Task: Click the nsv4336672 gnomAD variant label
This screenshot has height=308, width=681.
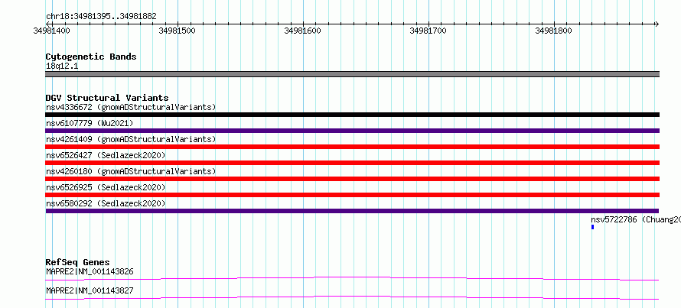Action: tap(131, 107)
